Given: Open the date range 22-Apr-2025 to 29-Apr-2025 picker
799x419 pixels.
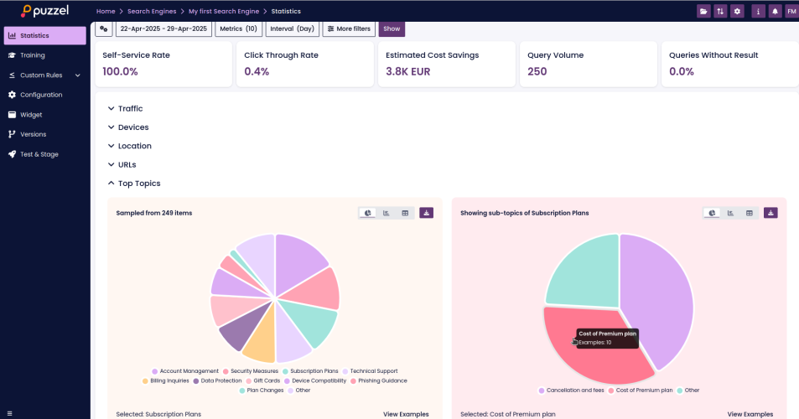Looking at the screenshot, I should click(x=163, y=28).
